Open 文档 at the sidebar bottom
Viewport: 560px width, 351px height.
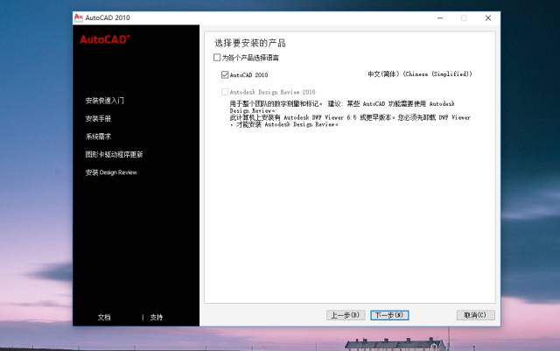pyautogui.click(x=104, y=317)
